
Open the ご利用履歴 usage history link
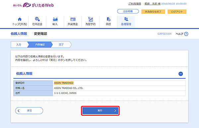(135, 4)
